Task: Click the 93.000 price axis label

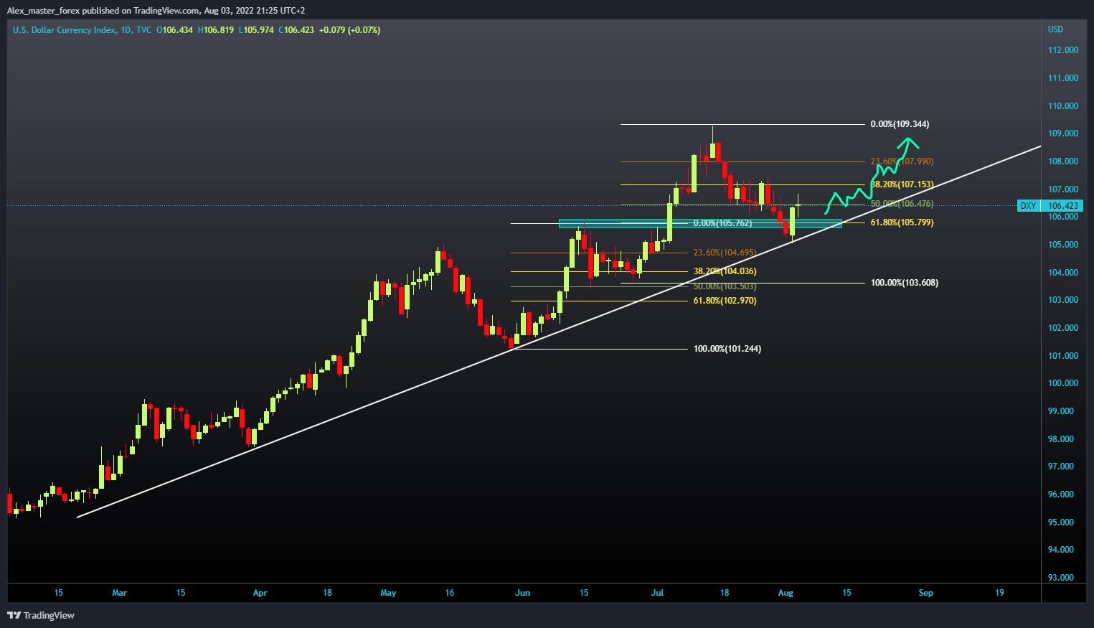Action: 1061,578
